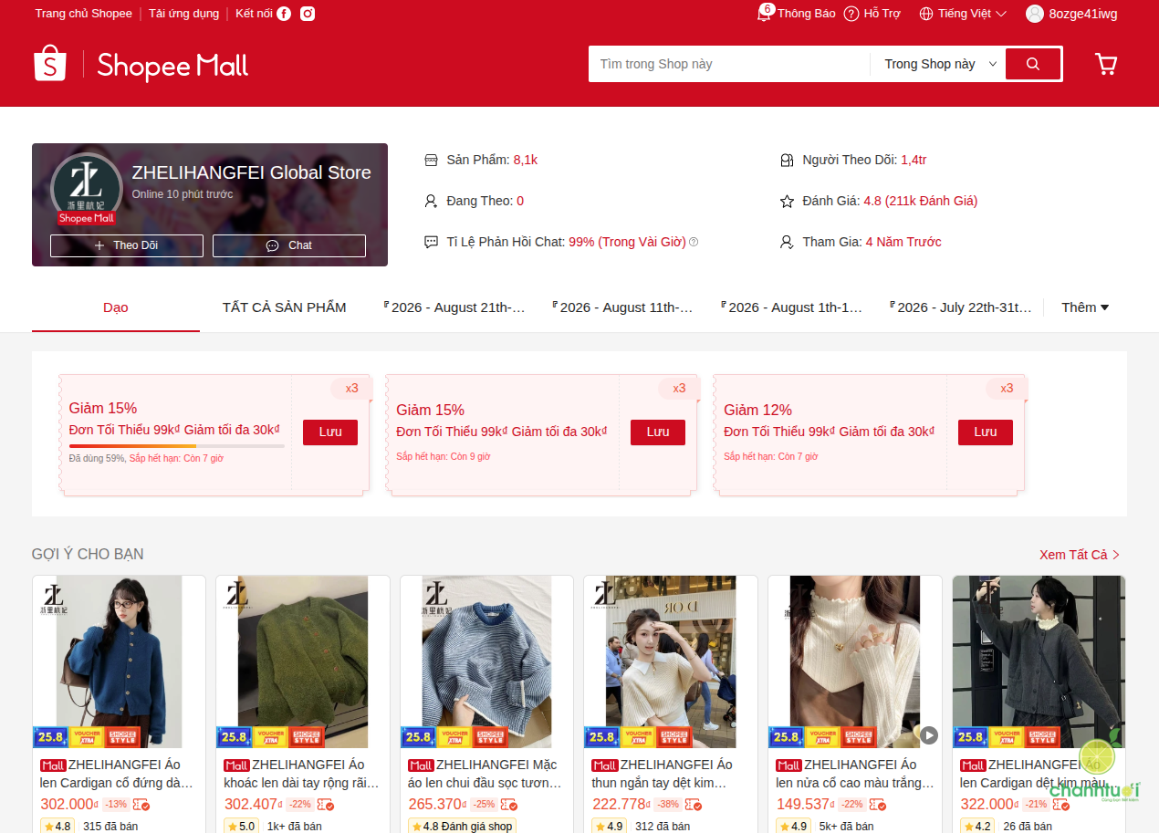The height and width of the screenshot is (833, 1159).
Task: Open the beige short-sleeve knit thumbnail
Action: 671,661
